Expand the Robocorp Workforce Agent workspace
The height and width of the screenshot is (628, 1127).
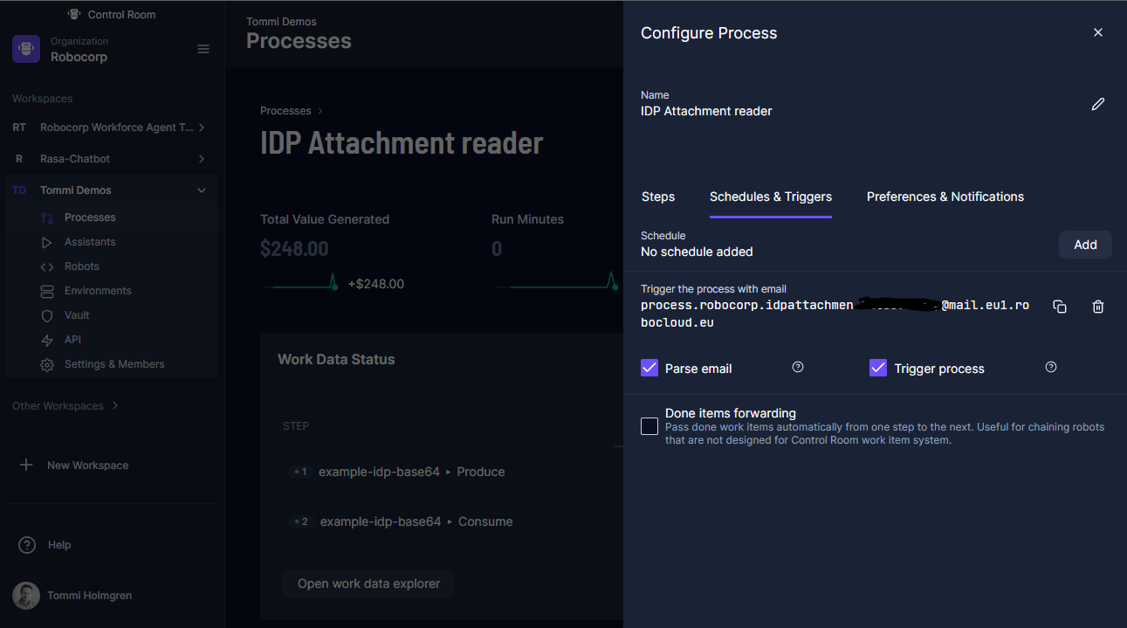click(x=202, y=128)
